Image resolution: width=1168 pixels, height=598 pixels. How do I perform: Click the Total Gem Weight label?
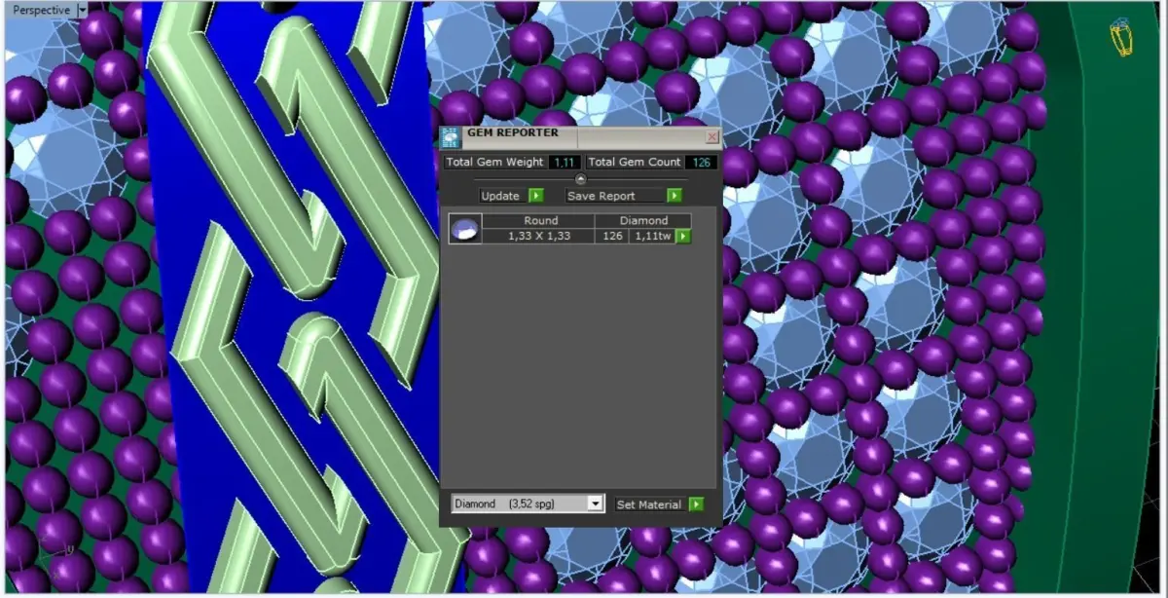coord(495,163)
